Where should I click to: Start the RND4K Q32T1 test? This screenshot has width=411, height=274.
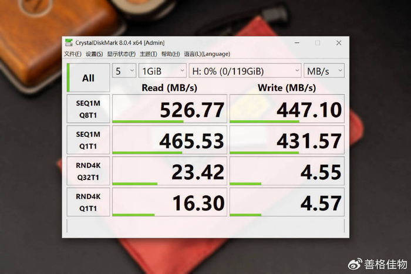coord(88,171)
